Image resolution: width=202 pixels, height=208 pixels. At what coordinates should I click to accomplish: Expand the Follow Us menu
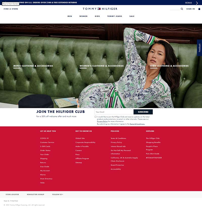click(x=58, y=194)
